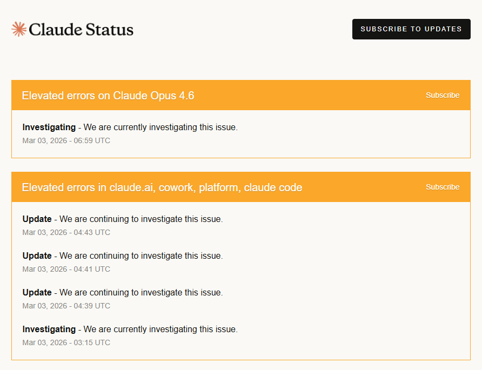Subscribe to the claude.ai, cowork incident

443,187
